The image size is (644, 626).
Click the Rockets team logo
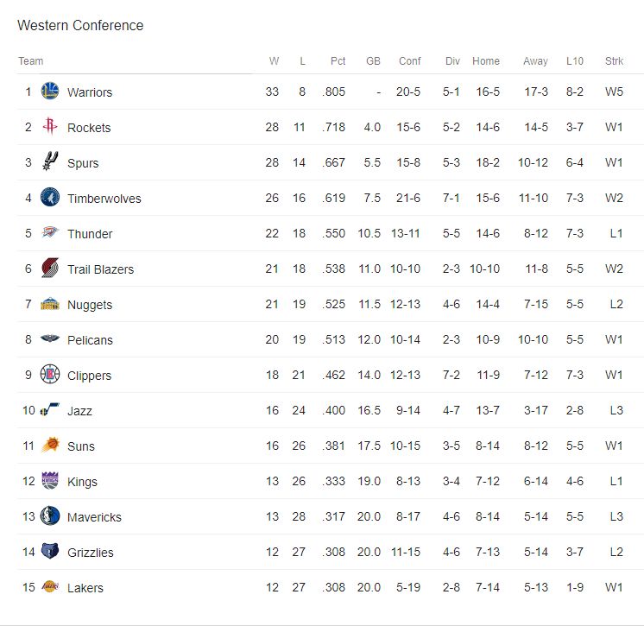[50, 127]
